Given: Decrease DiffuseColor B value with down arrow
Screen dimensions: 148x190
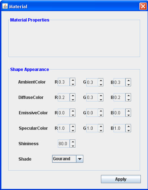Looking at the screenshot, I should [129, 100].
